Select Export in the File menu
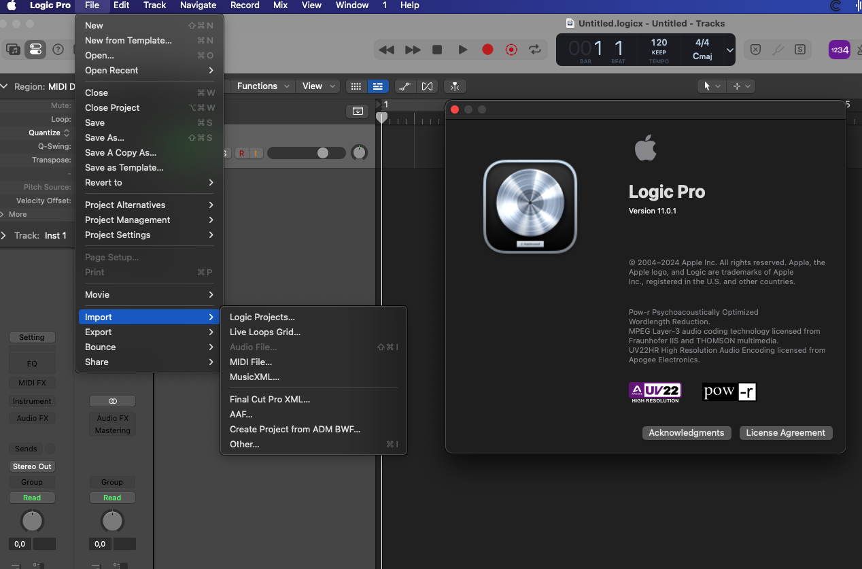 pos(99,332)
